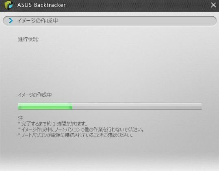Click the イメージの作成中 header bar
Screen dimensions: 219x171
(x=110, y=21)
